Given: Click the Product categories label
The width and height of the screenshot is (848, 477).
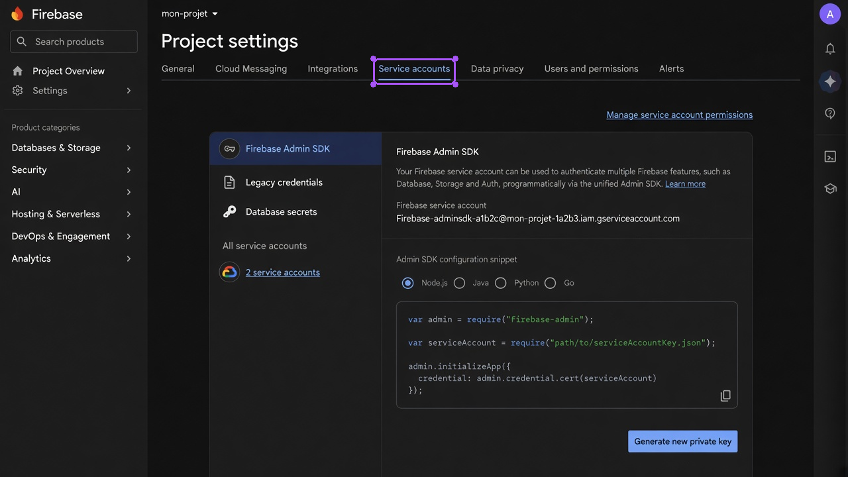Looking at the screenshot, I should click(46, 127).
